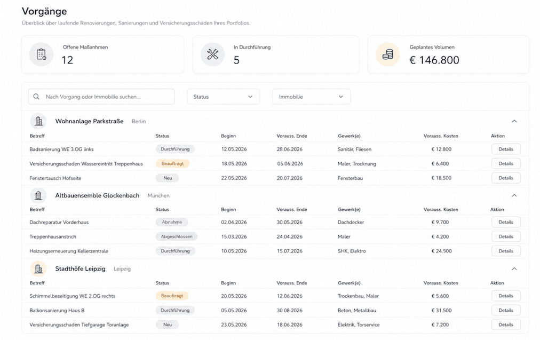
Task: Click the building icon for Altbauensemble Glockenbach
Action: [x=38, y=195]
